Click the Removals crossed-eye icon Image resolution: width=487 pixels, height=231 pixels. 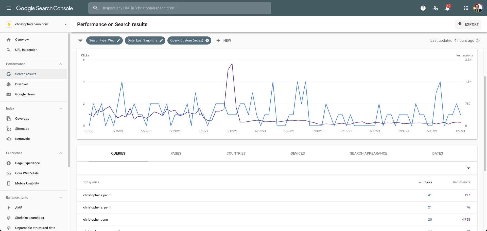[x=9, y=139]
